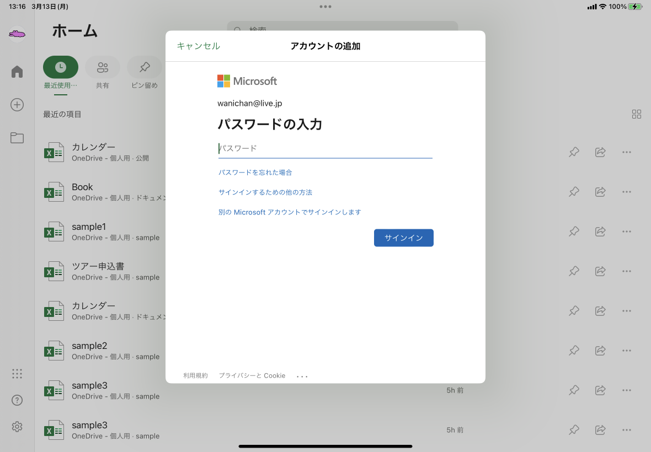The image size is (651, 452).
Task: Open the apps launcher grid icon
Action: [17, 374]
